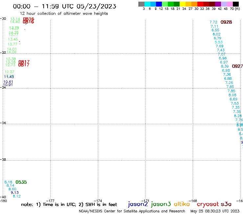Click the blue wave height value '11.43'

(x=9, y=77)
